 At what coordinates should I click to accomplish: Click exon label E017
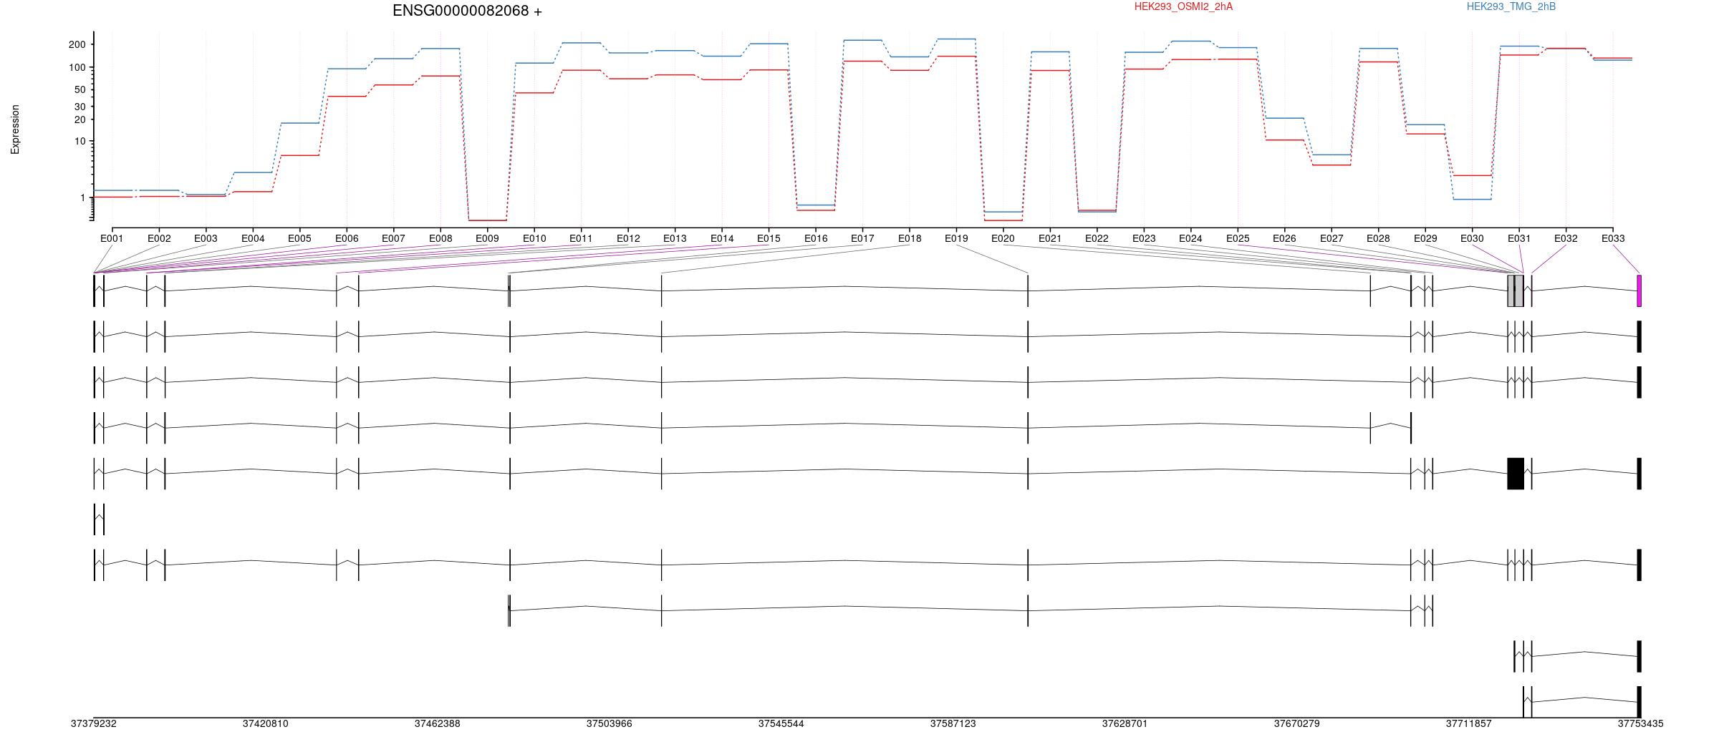point(862,238)
